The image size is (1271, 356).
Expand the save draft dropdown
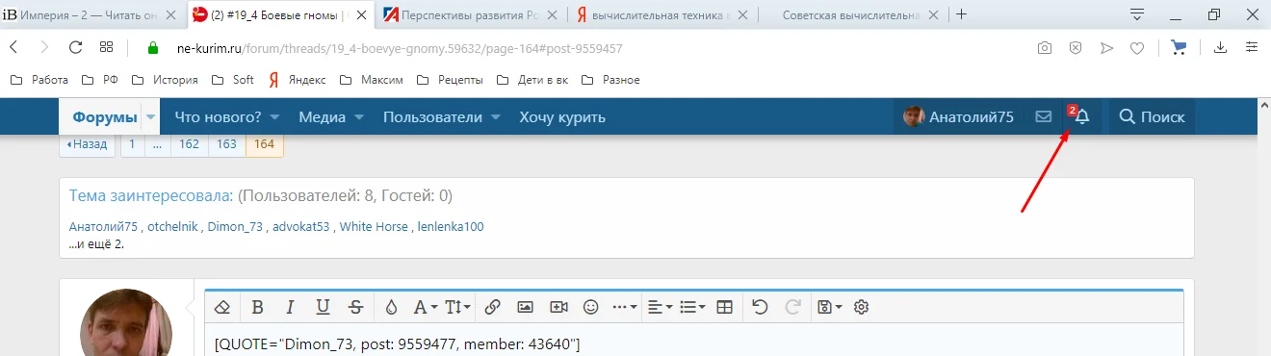[x=829, y=307]
